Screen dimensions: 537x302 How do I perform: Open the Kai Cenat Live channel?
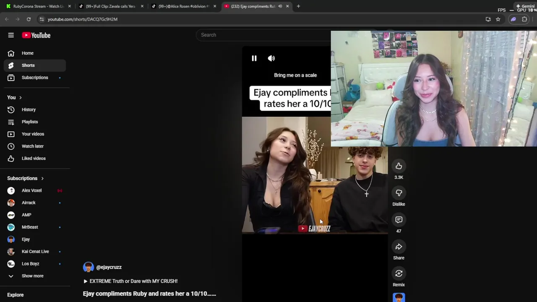click(x=35, y=251)
